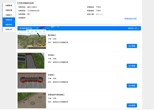Open the crane pile construction thumbnail
This screenshot has height=110, width=154.
click(x=32, y=41)
